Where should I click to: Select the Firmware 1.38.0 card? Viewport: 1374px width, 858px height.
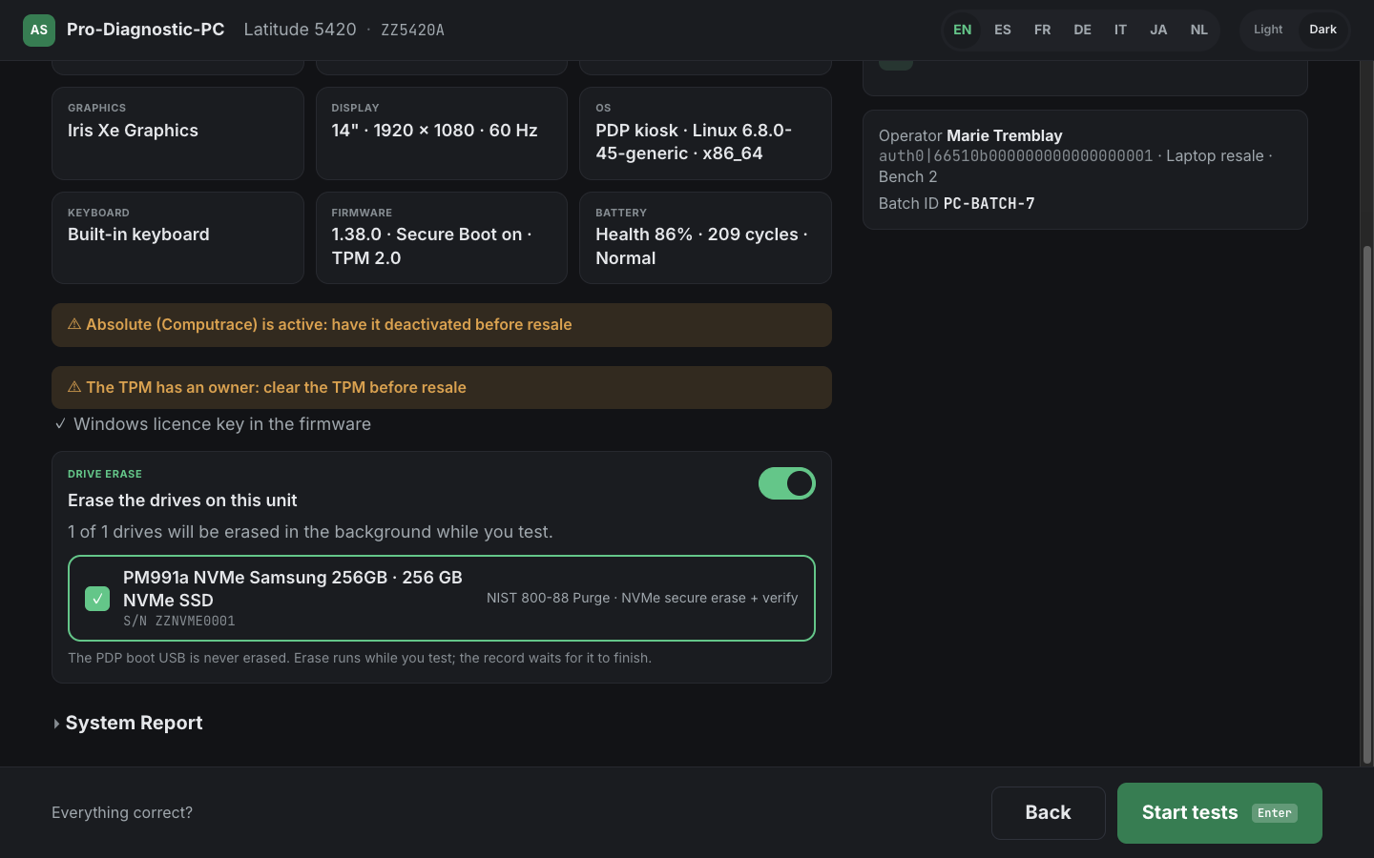point(442,237)
